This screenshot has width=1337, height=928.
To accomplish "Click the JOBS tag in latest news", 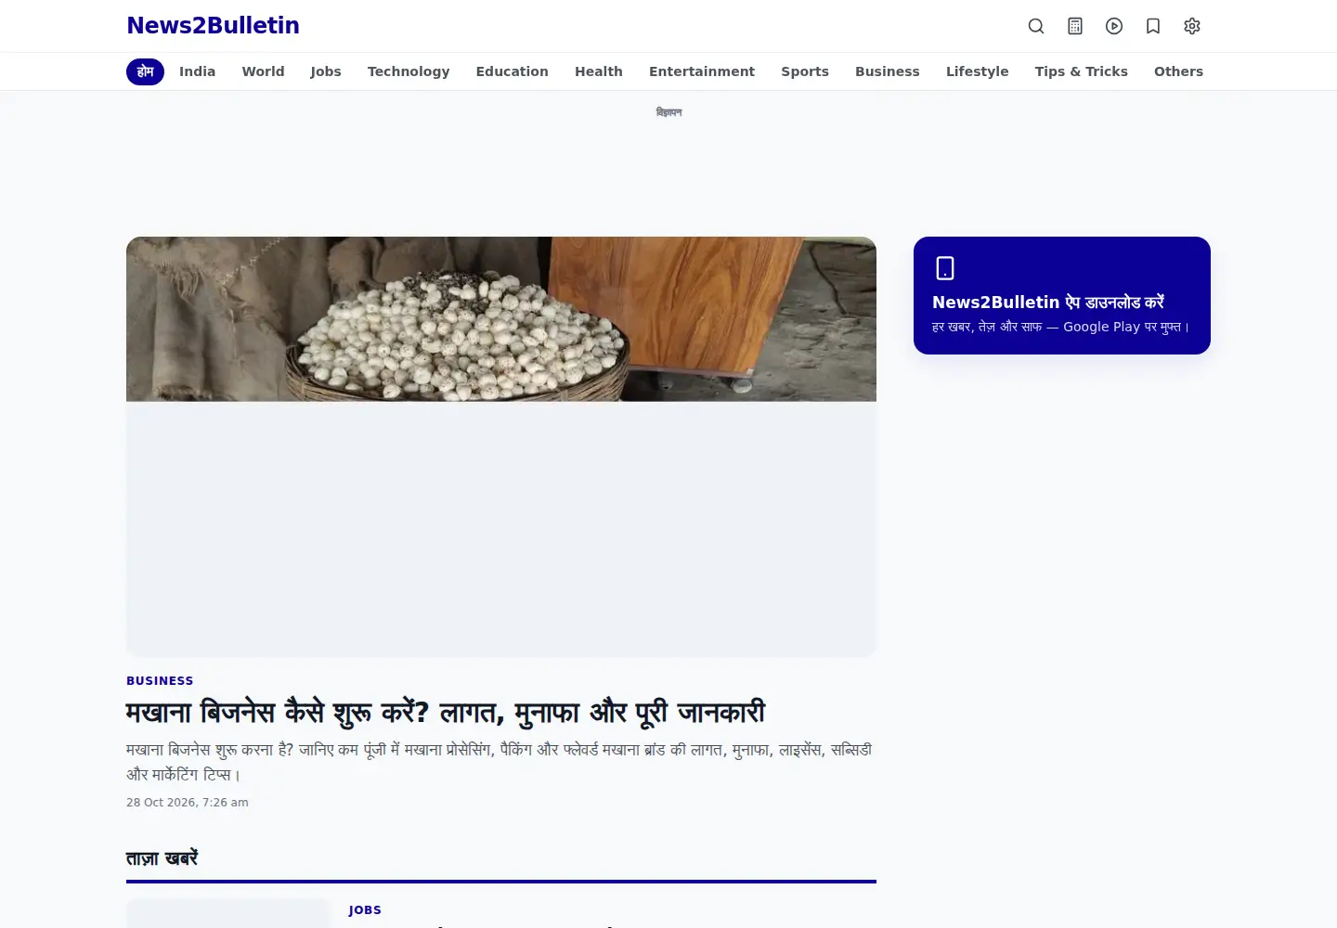I will click(x=365, y=910).
